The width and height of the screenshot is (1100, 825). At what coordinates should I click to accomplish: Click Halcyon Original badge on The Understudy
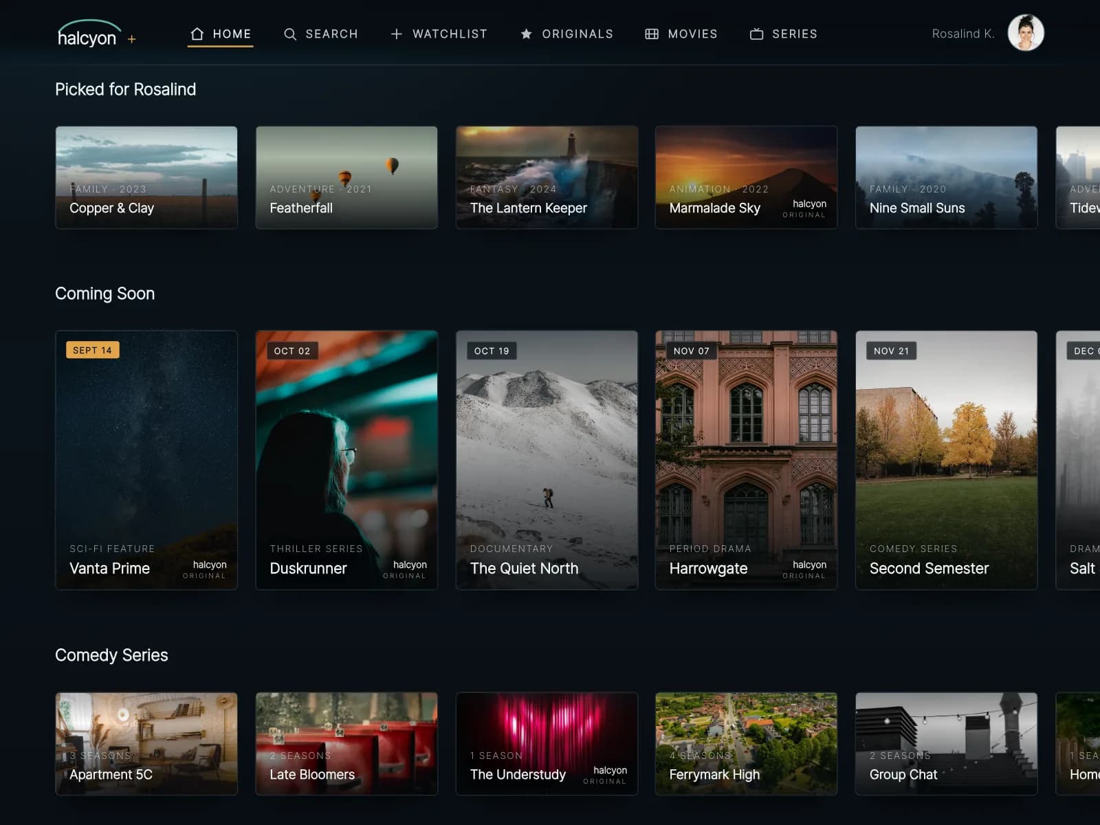click(x=605, y=775)
